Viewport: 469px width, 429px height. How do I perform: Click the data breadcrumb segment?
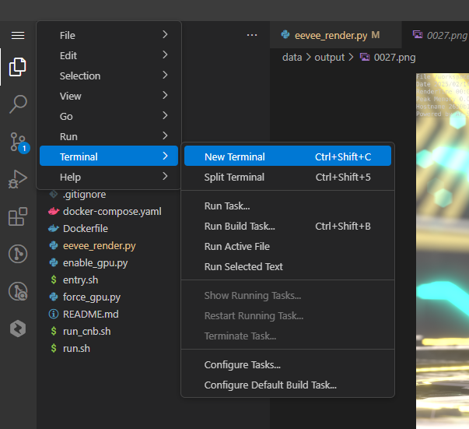[x=292, y=57]
